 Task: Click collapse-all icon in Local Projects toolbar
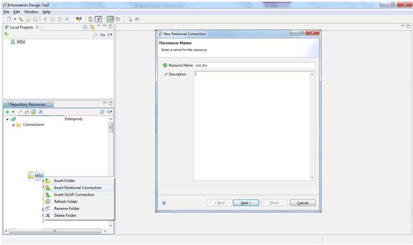coord(110,35)
